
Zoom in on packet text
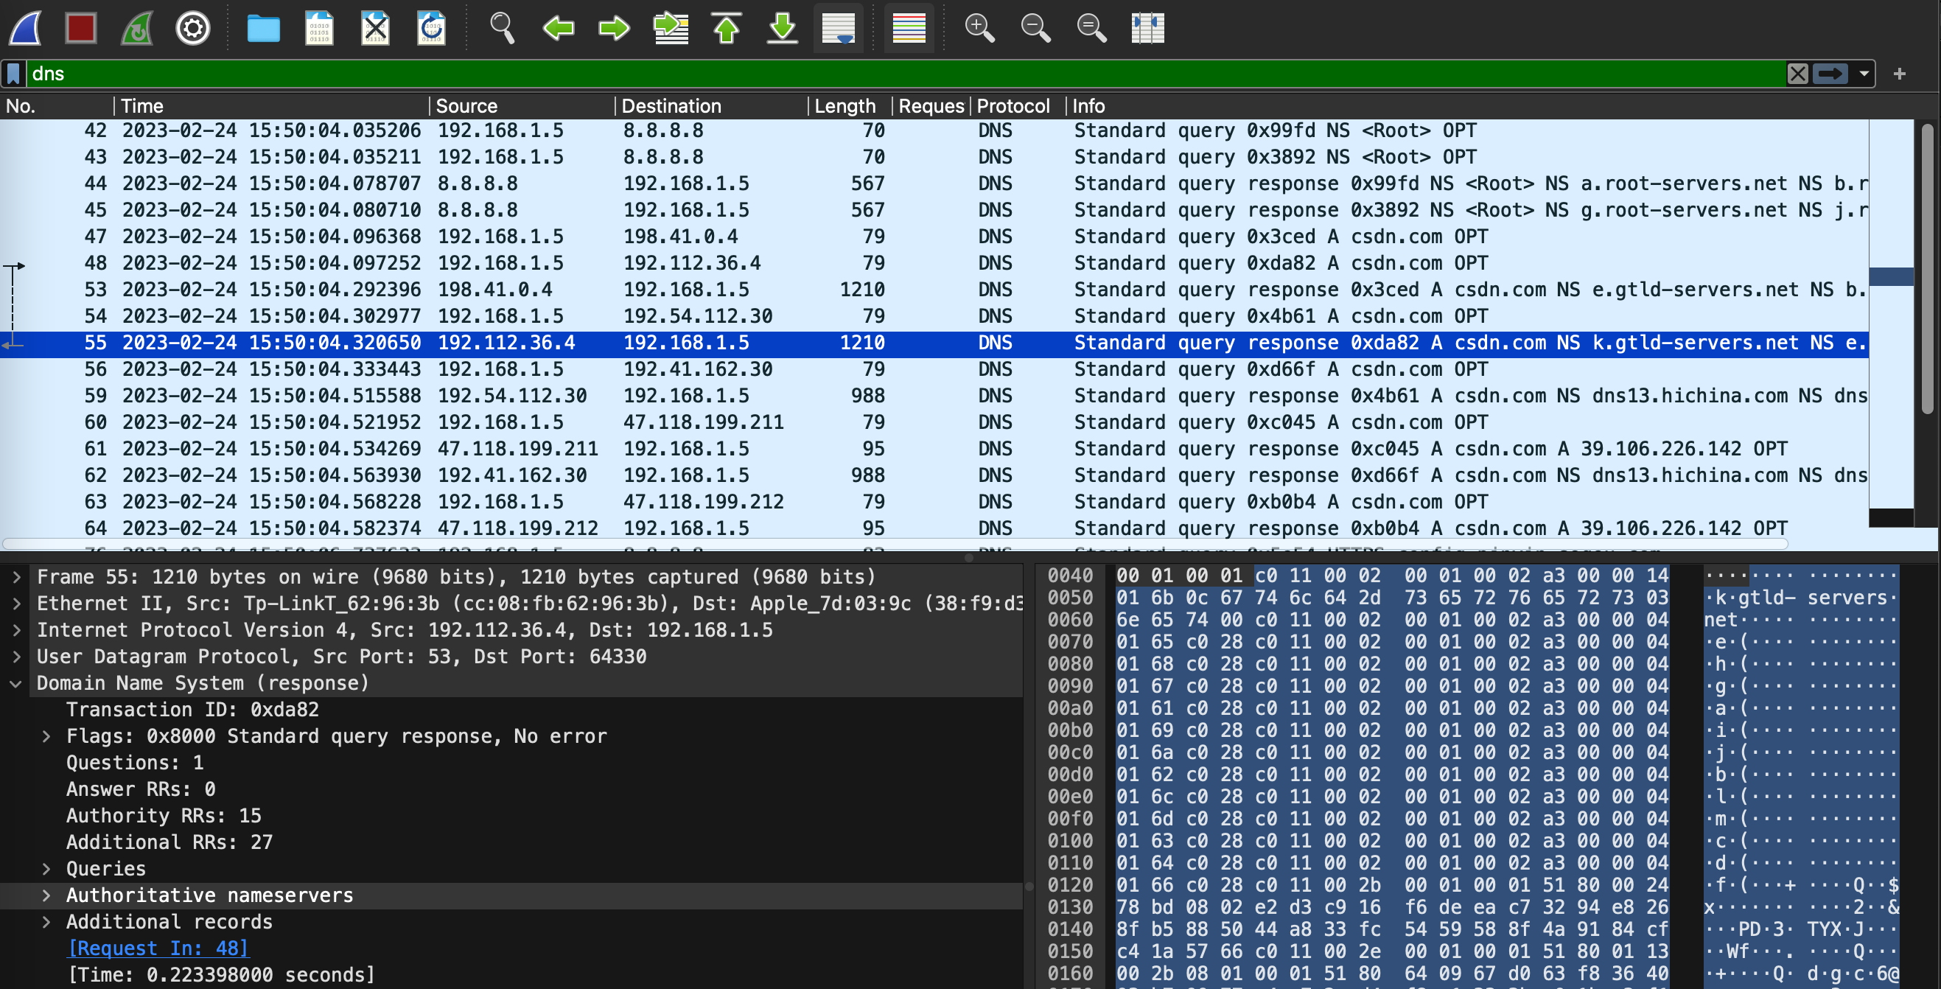click(979, 29)
